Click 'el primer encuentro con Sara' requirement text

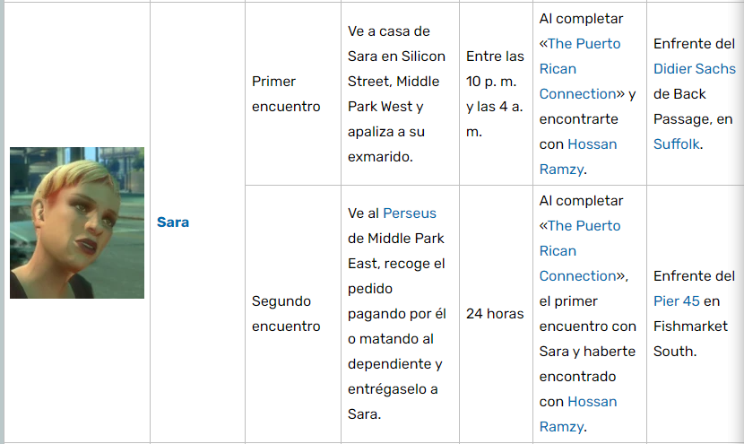(x=587, y=314)
